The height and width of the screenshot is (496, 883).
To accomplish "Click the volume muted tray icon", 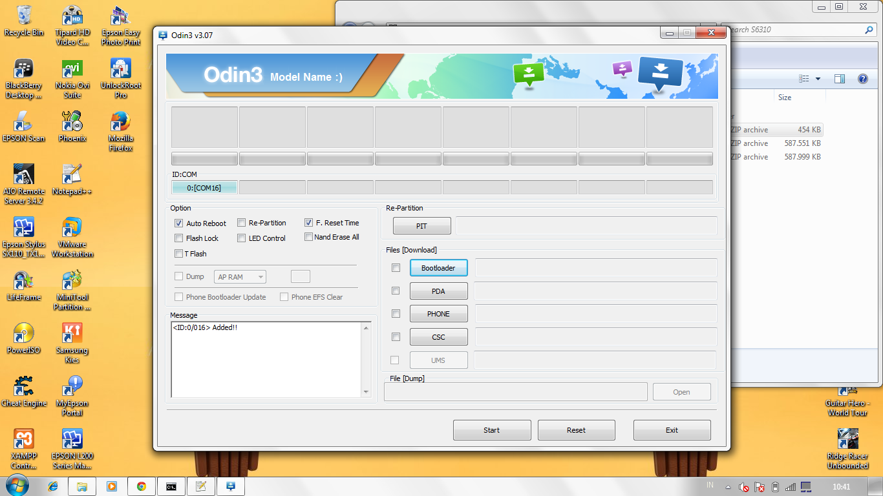I will pyautogui.click(x=744, y=486).
